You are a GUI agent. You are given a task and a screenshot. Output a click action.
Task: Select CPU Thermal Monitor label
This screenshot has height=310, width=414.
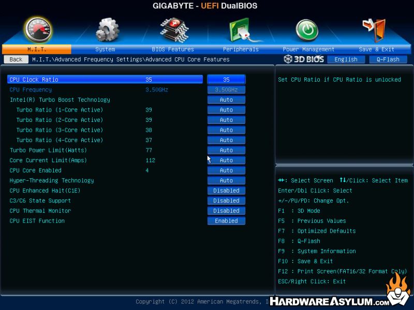[x=40, y=211]
